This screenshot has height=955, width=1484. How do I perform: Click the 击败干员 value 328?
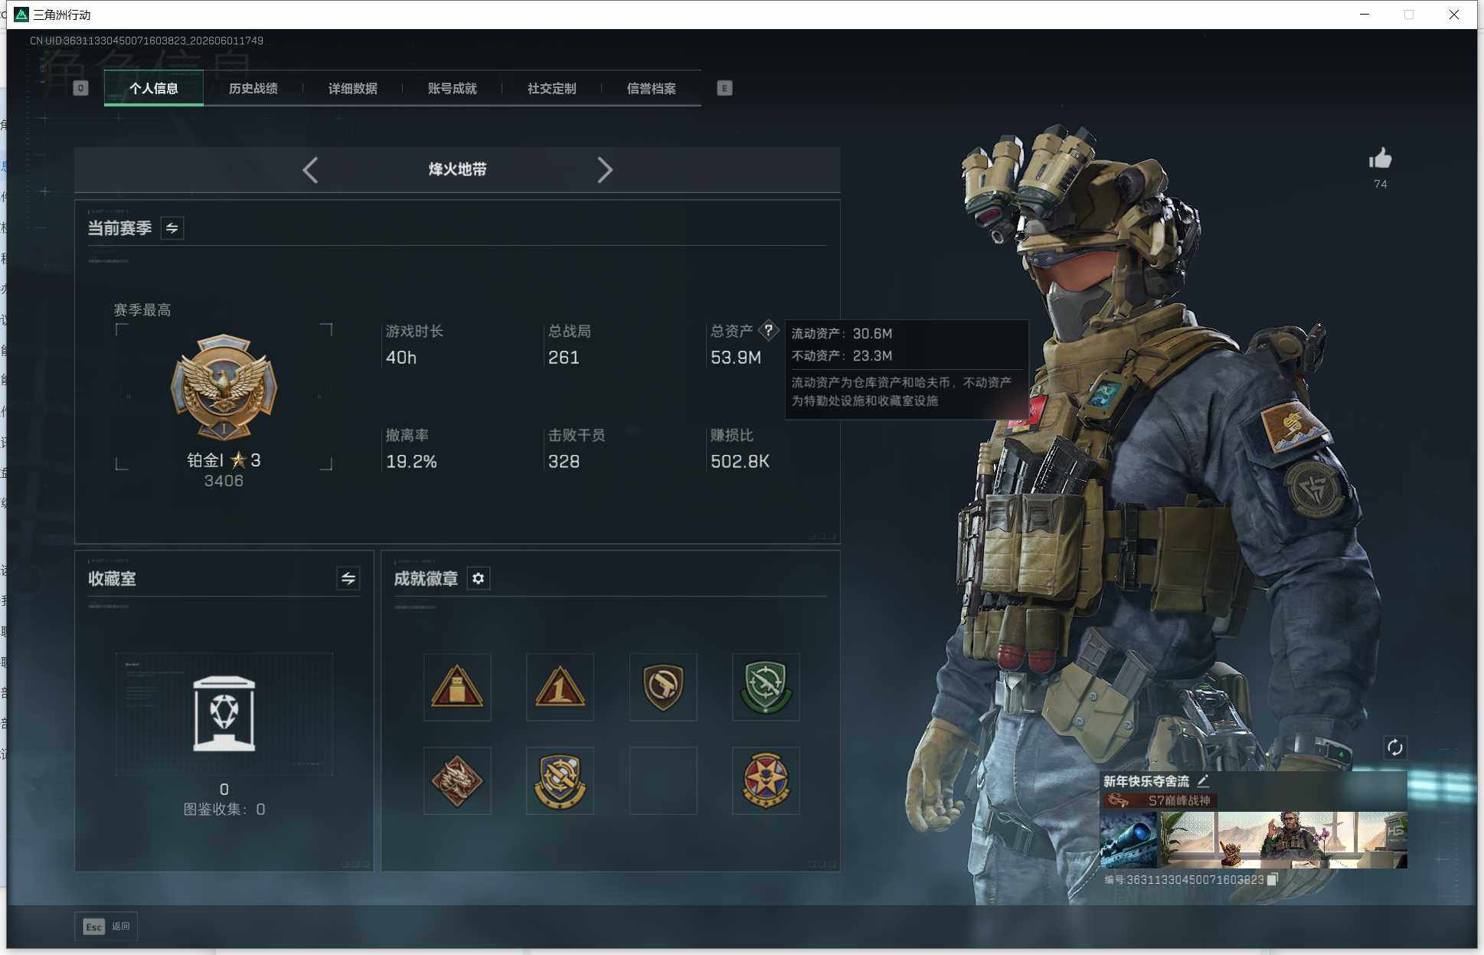pyautogui.click(x=564, y=462)
